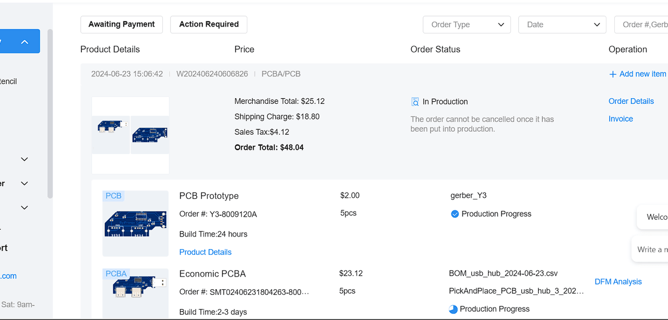Expand the first collapsed sidebar section chevron
Image resolution: width=668 pixels, height=320 pixels.
pyautogui.click(x=24, y=159)
